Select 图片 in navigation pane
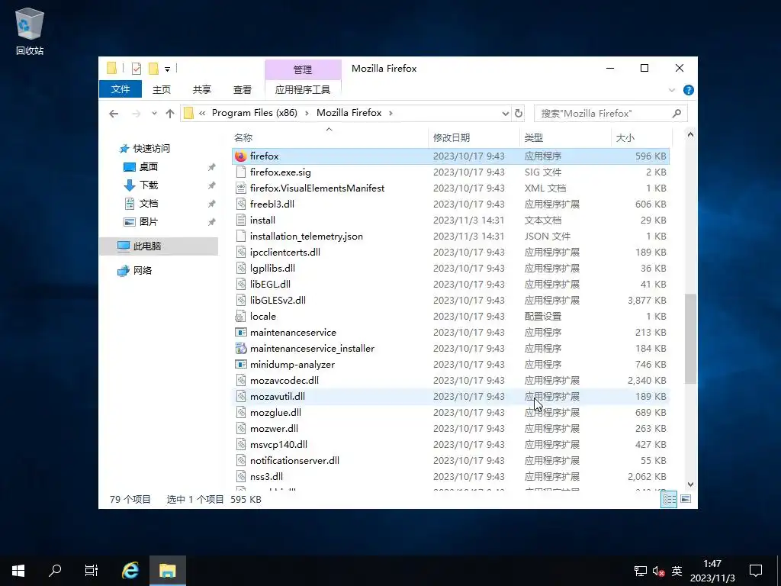Viewport: 781px width, 586px height. click(149, 222)
